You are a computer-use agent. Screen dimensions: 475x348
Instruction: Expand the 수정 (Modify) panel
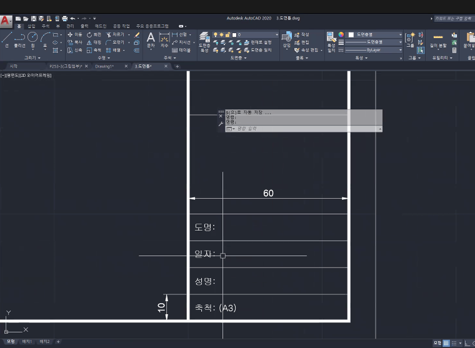pos(104,57)
